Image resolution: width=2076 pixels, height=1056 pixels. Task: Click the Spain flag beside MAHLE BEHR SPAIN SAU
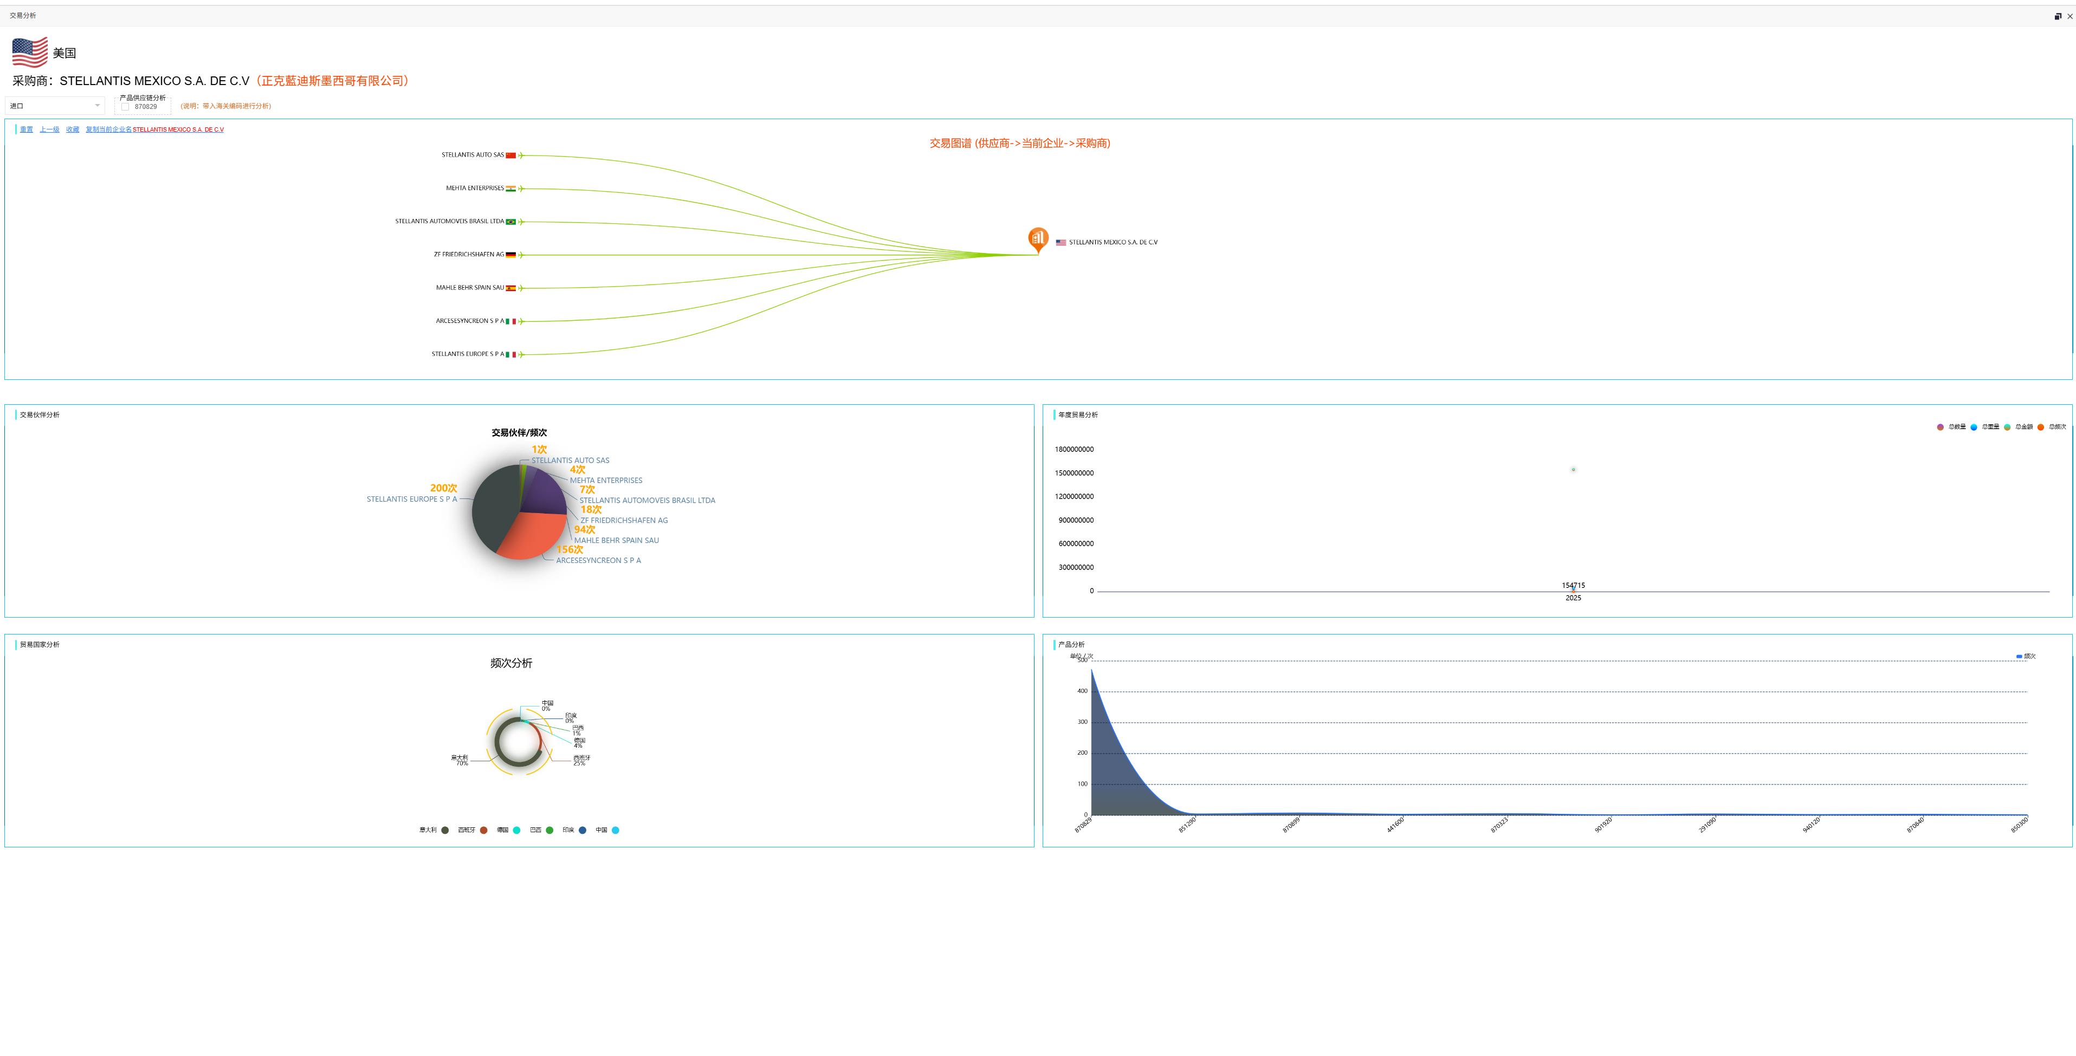(x=511, y=288)
